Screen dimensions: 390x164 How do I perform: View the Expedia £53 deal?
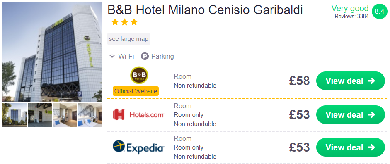pyautogui.click(x=351, y=147)
